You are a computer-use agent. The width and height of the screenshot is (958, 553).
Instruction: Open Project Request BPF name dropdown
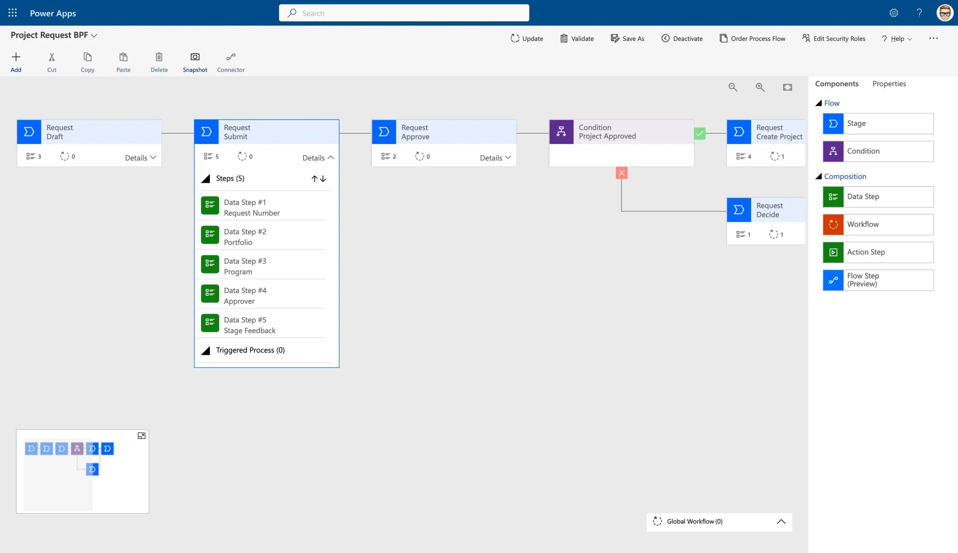94,36
